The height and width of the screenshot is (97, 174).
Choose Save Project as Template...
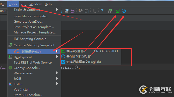pos(34,27)
